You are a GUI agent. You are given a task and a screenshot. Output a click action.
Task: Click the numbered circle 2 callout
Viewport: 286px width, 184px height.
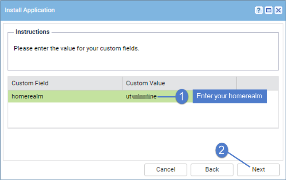pos(222,150)
